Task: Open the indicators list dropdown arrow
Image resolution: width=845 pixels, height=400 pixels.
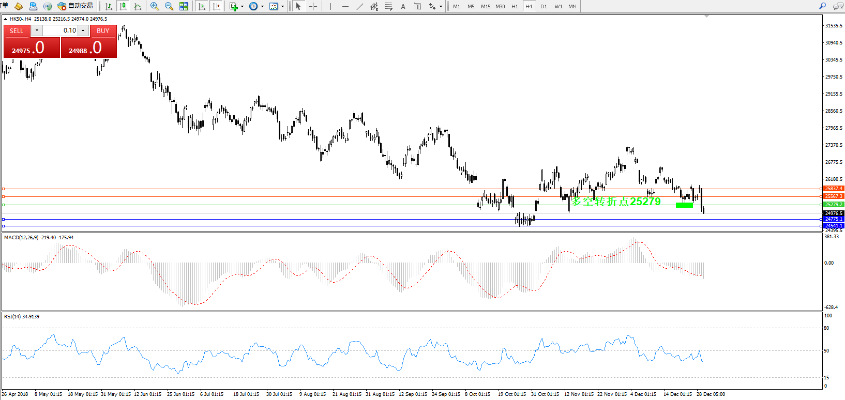Action: tap(242, 7)
